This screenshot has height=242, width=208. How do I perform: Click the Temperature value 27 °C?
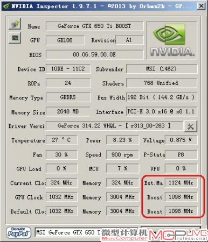pos(61,140)
